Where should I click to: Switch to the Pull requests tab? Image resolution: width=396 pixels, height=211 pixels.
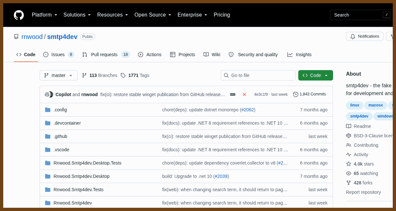pyautogui.click(x=106, y=55)
